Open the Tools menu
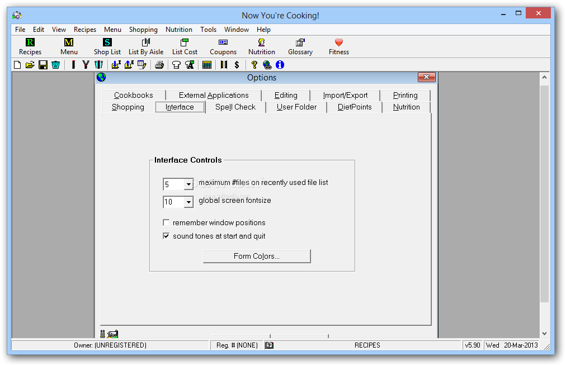The image size is (566, 366). point(208,30)
